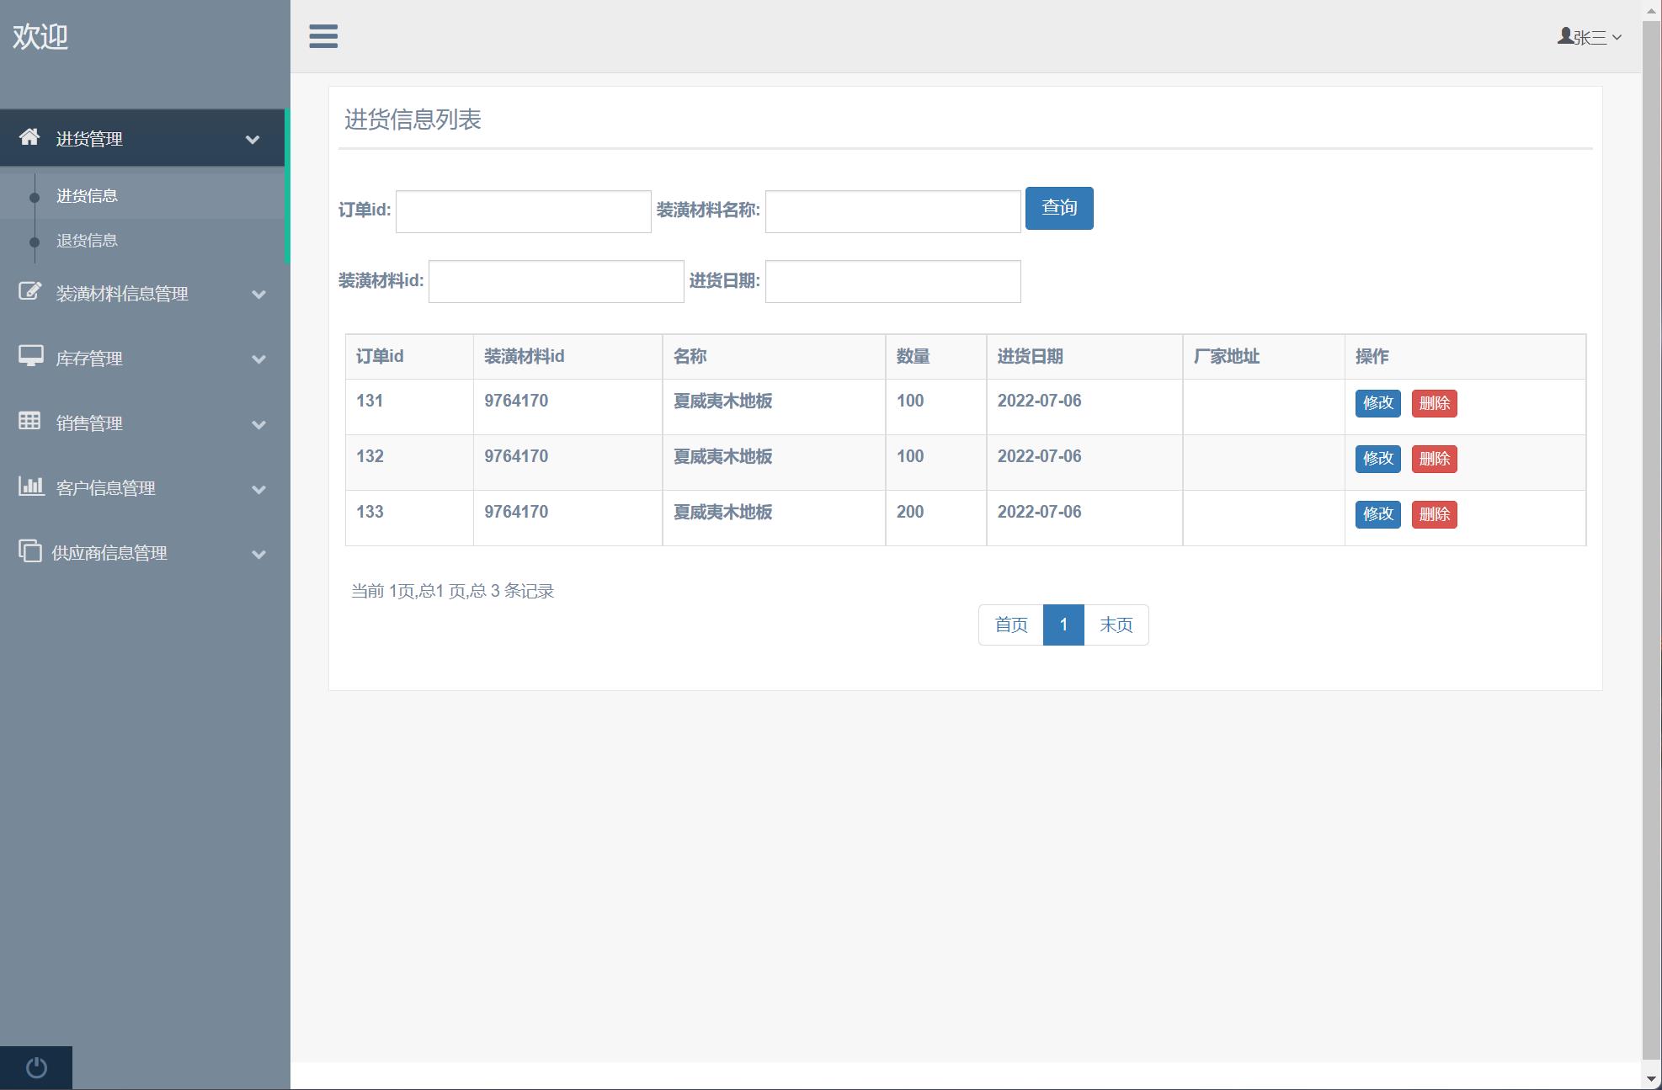The height and width of the screenshot is (1090, 1662).
Task: Click the table icon beside 销售管理
Action: point(29,422)
